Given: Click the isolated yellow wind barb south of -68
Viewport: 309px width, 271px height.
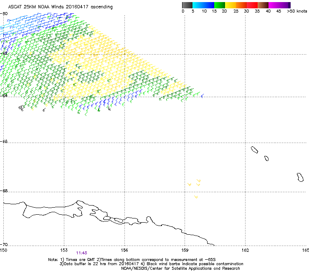Looking at the screenshot, I should pos(196,197).
